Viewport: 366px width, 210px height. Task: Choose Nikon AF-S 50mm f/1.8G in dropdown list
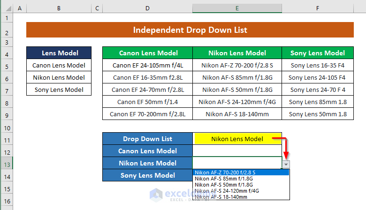241,185
